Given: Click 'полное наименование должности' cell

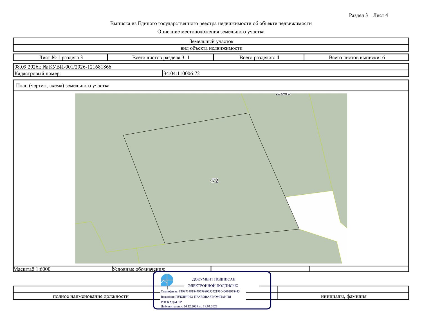Looking at the screenshot, I should [x=91, y=296].
